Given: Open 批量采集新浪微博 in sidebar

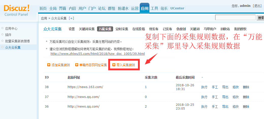Looking at the screenshot, I should 18,41.
